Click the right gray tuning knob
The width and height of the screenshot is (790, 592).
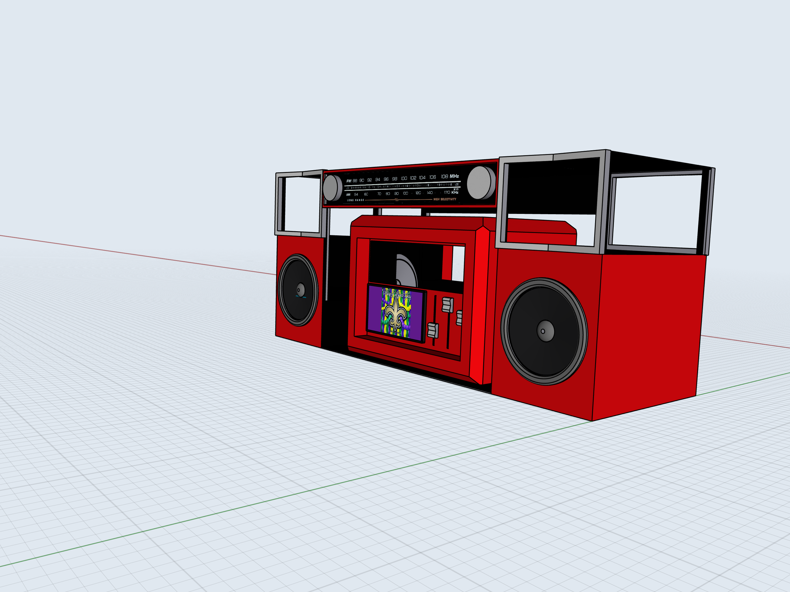click(x=480, y=183)
